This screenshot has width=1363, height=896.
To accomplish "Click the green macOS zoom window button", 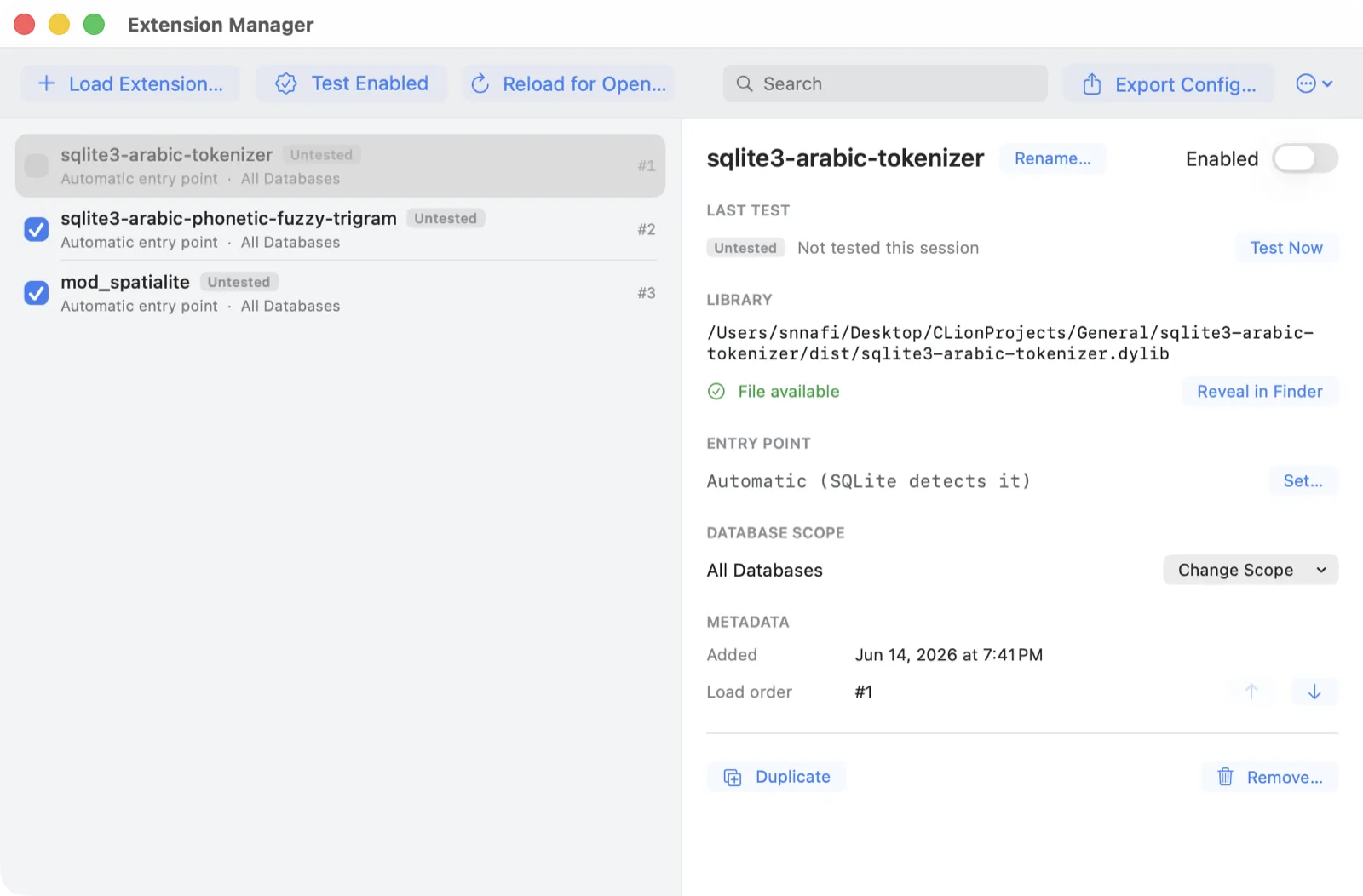I will 94,25.
